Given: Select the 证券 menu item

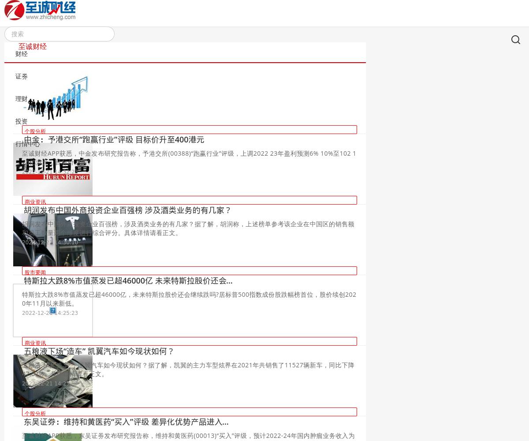Looking at the screenshot, I should 22,76.
